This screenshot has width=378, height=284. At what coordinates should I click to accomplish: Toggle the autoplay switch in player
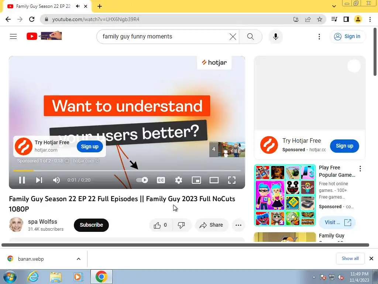click(142, 180)
